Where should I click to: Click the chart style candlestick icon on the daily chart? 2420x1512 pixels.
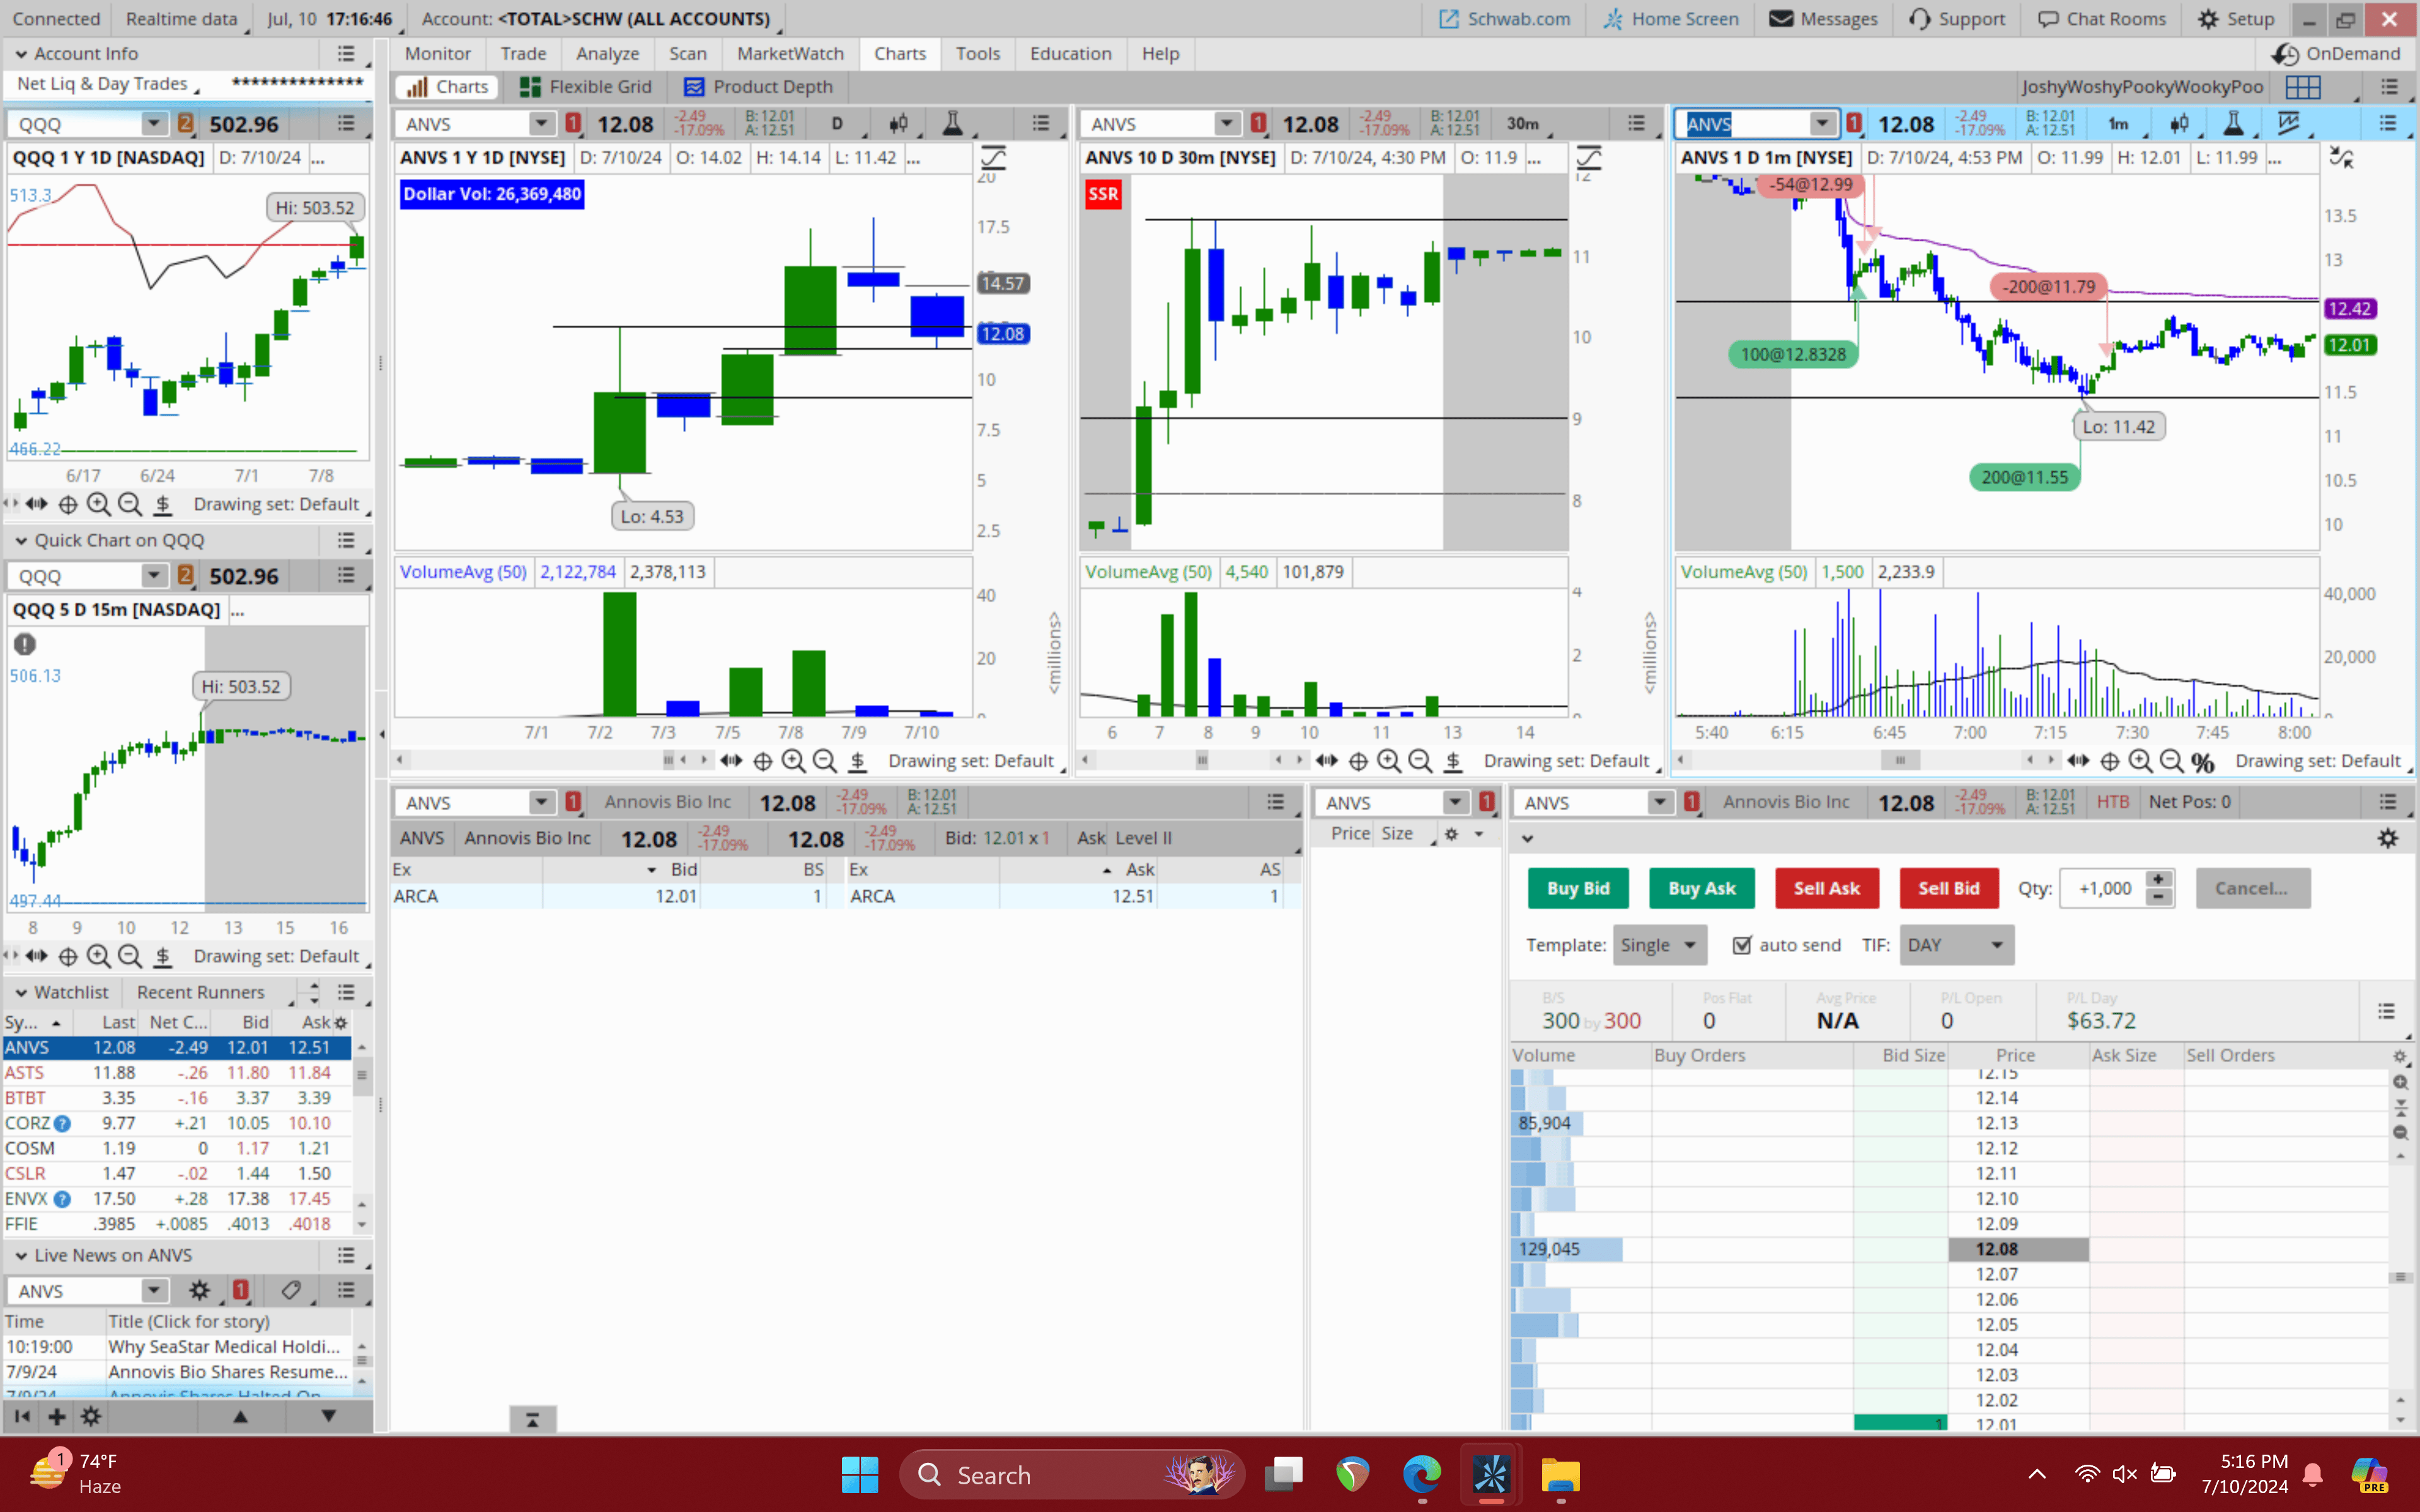898,123
